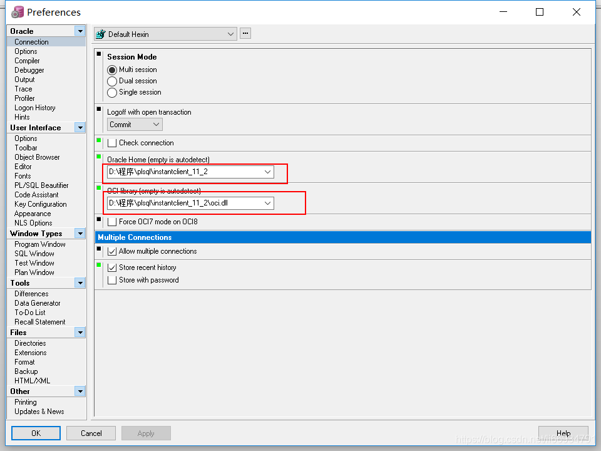Open SQL Window preferences
The width and height of the screenshot is (601, 451).
point(34,254)
